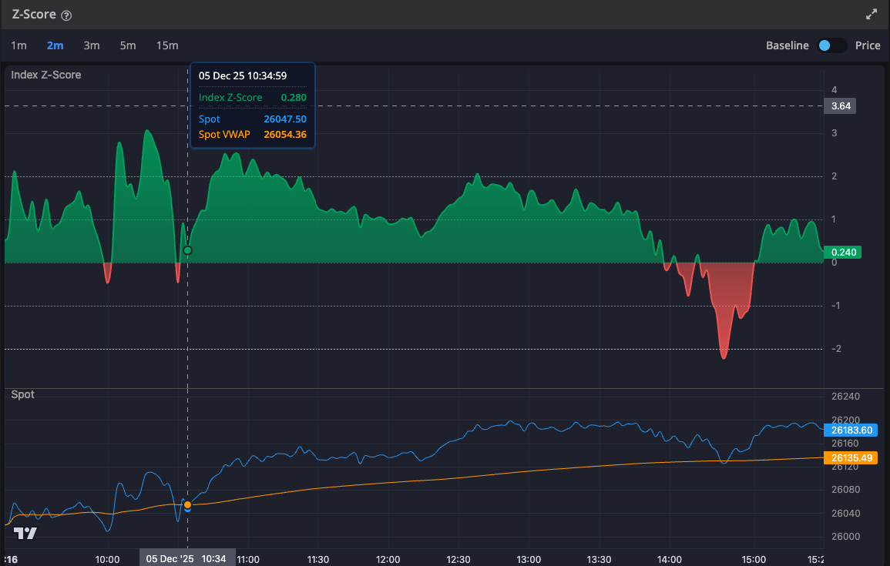Select the 15m interval
The width and height of the screenshot is (890, 566).
tap(167, 45)
